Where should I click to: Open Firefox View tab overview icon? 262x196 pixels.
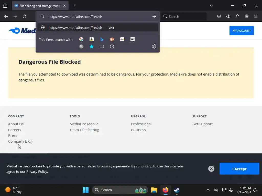[5, 6]
